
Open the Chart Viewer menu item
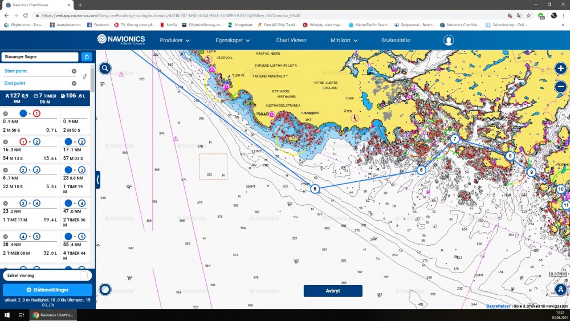(291, 40)
